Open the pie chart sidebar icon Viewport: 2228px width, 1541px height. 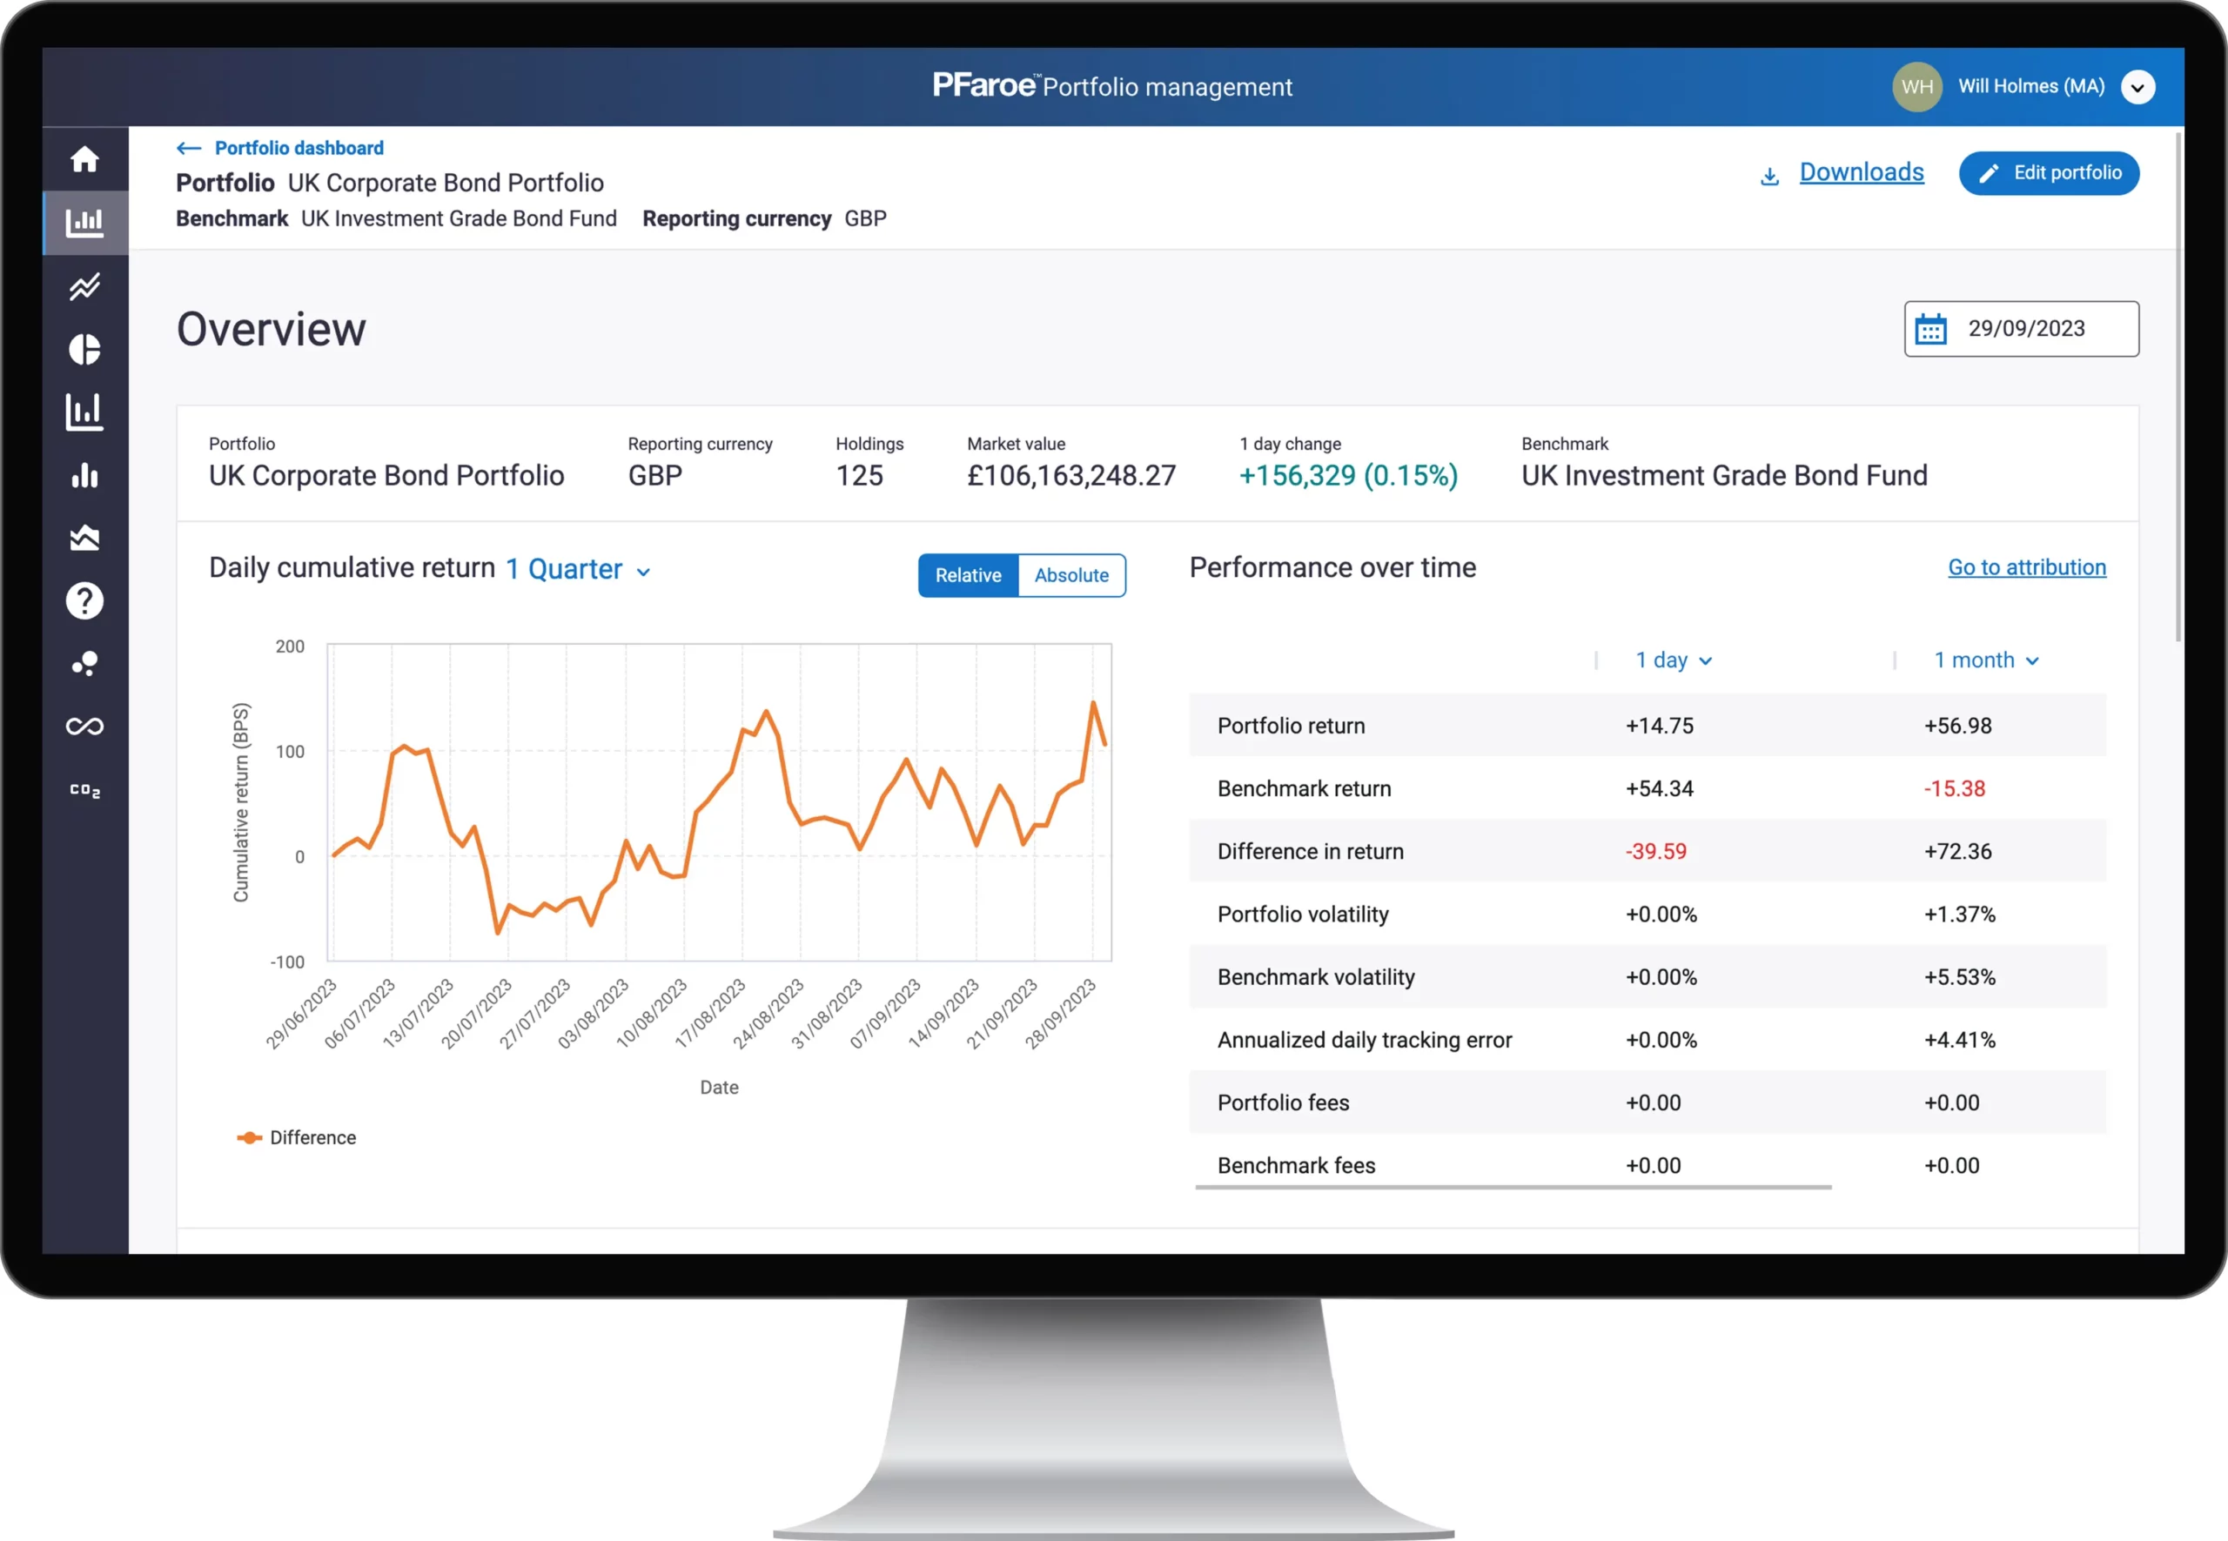click(x=85, y=350)
